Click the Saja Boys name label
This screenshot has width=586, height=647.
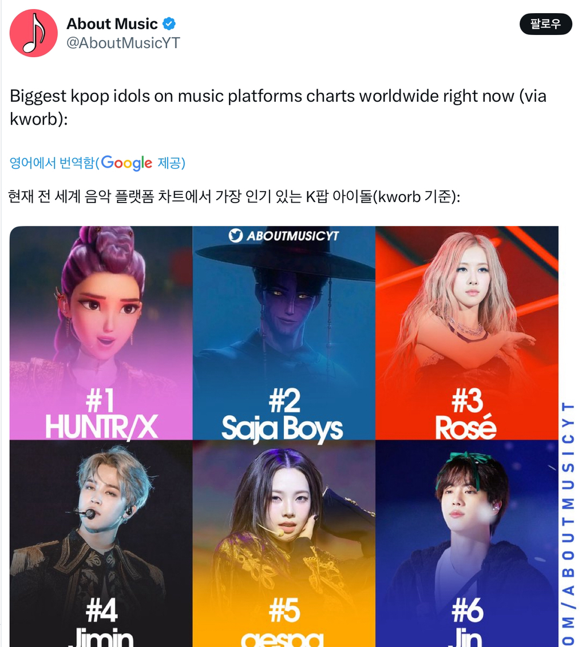point(282,428)
